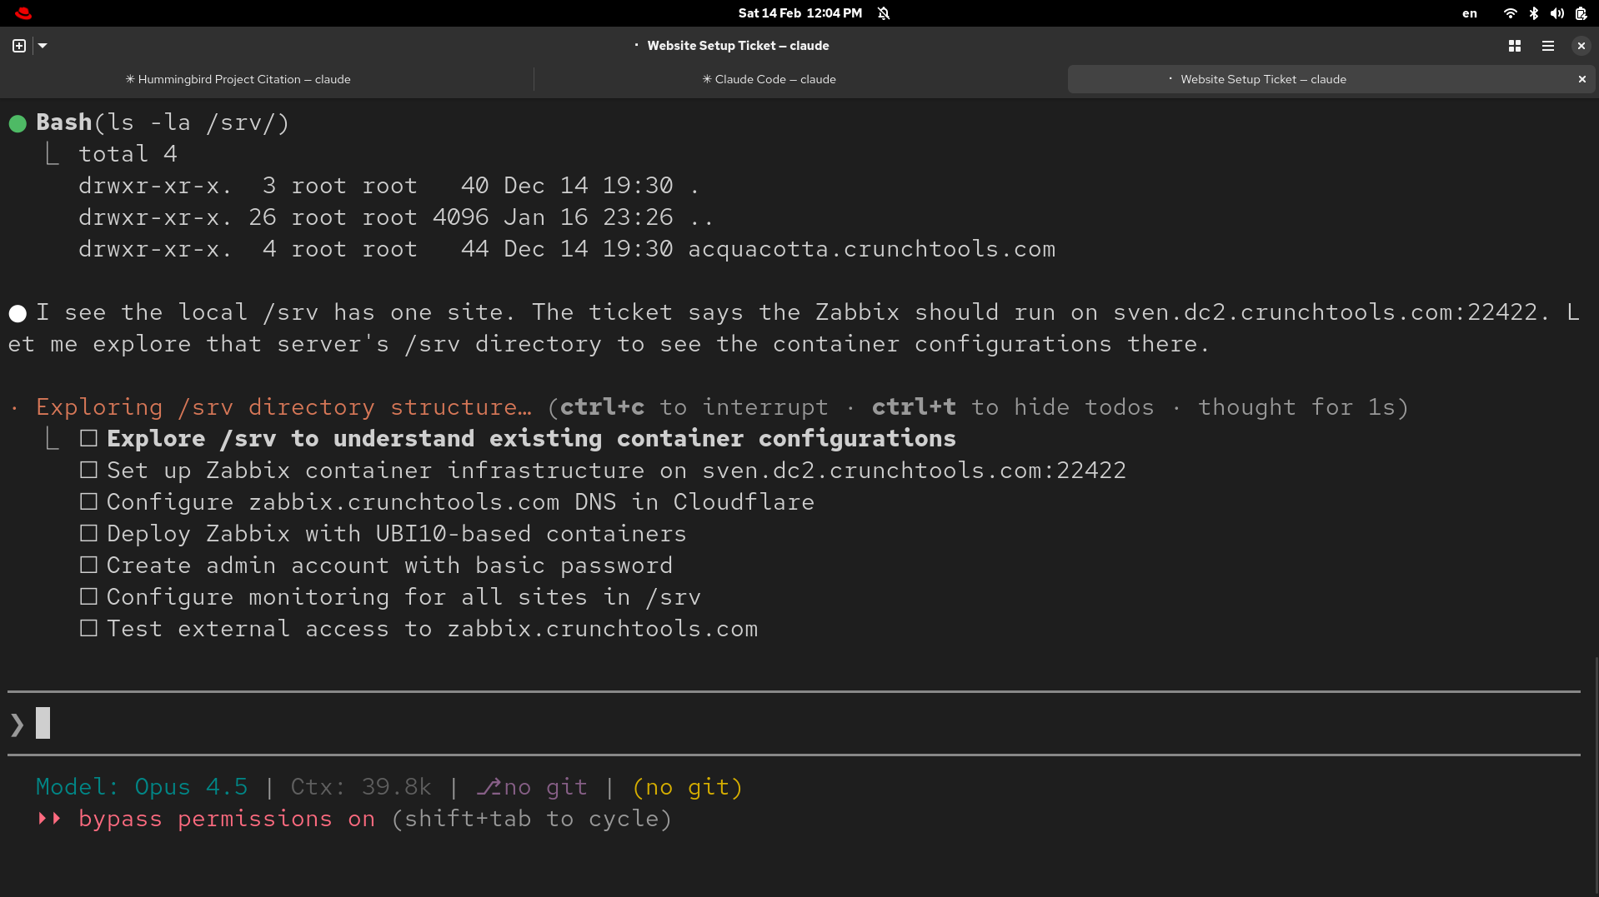1599x897 pixels.
Task: Check the Set up Zabbix container infrastructure todo
Action: click(x=88, y=470)
